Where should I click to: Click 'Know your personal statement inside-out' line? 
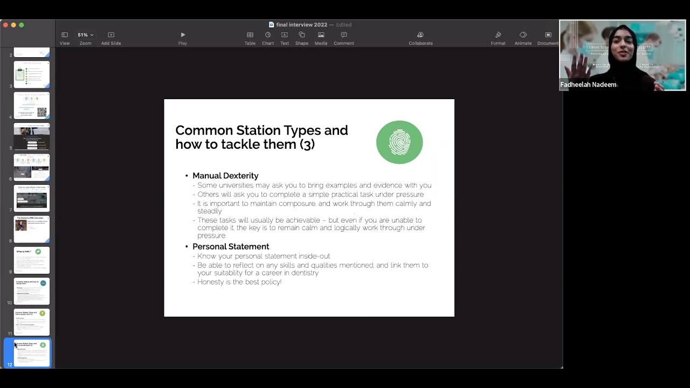[264, 256]
